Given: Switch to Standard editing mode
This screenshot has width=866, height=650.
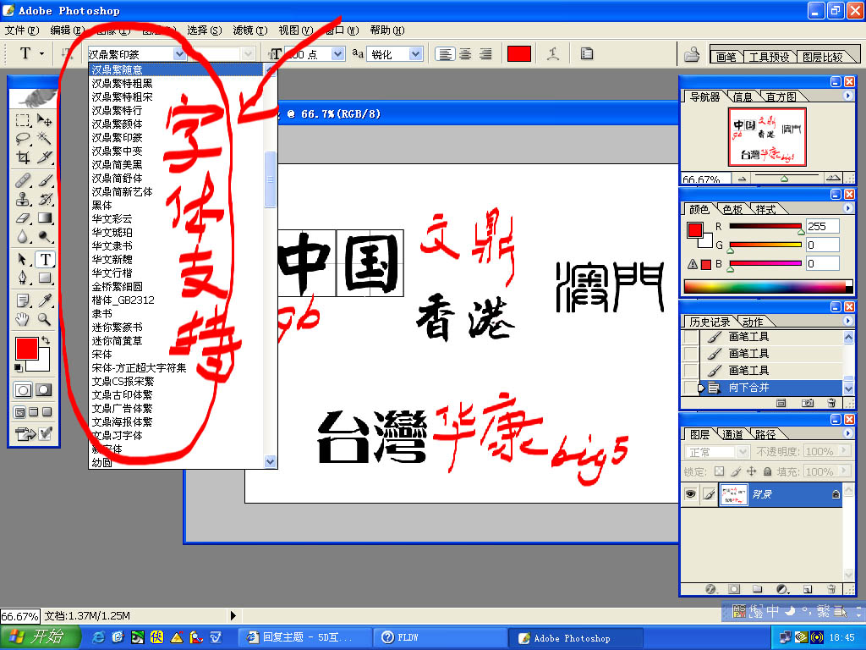Looking at the screenshot, I should click(x=23, y=390).
